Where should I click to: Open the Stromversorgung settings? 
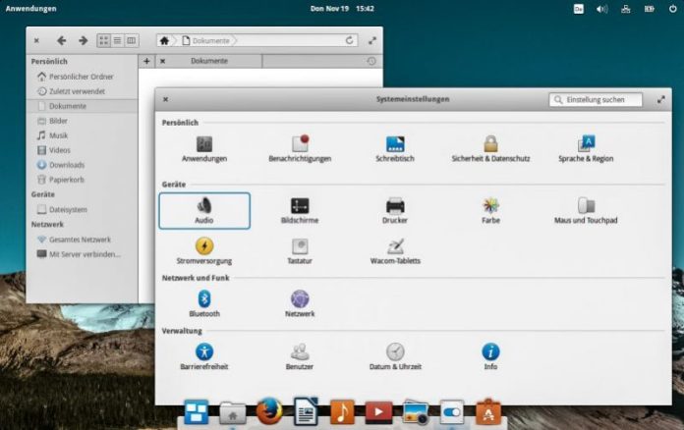coord(204,251)
